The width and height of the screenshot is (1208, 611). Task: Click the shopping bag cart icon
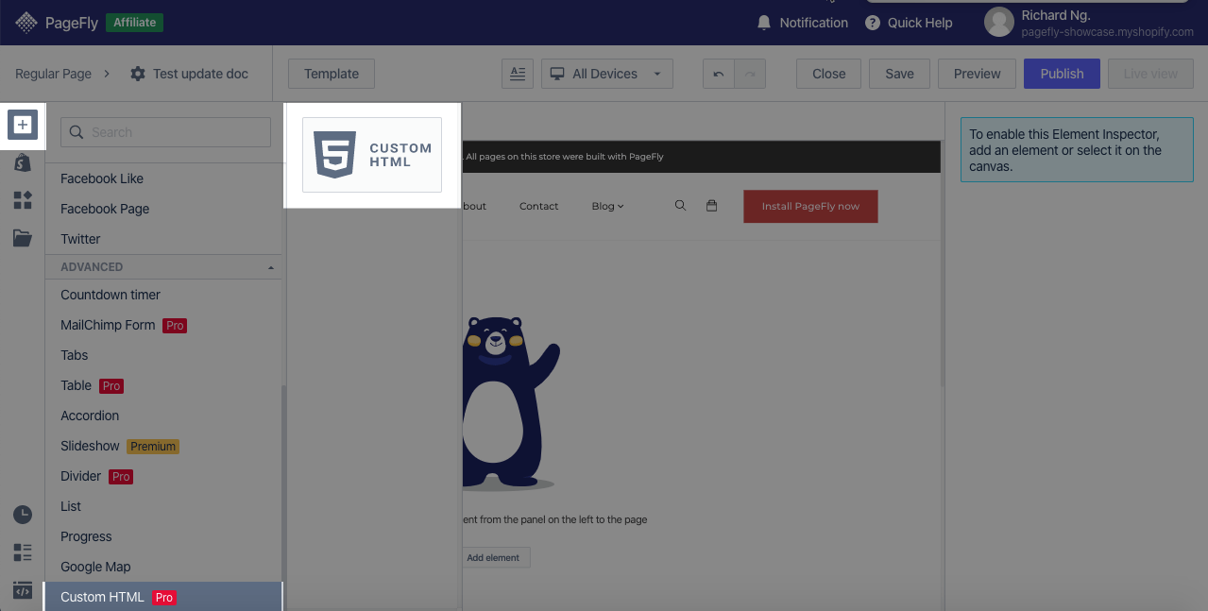tap(712, 205)
